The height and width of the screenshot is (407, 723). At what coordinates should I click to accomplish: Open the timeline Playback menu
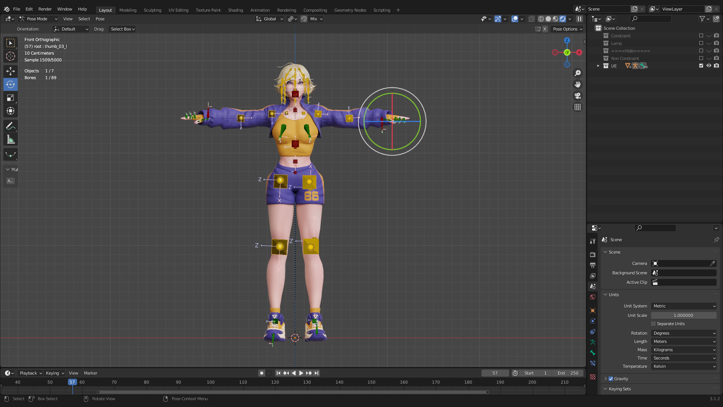point(31,373)
